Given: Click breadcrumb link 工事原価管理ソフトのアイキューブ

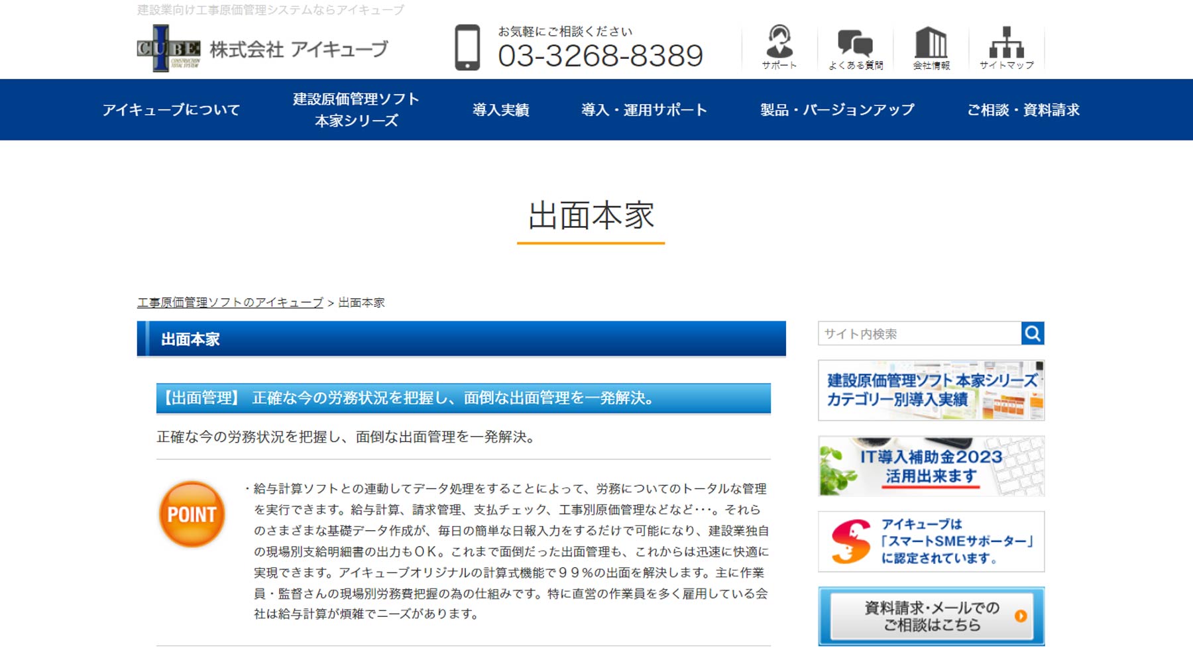Looking at the screenshot, I should [x=230, y=303].
